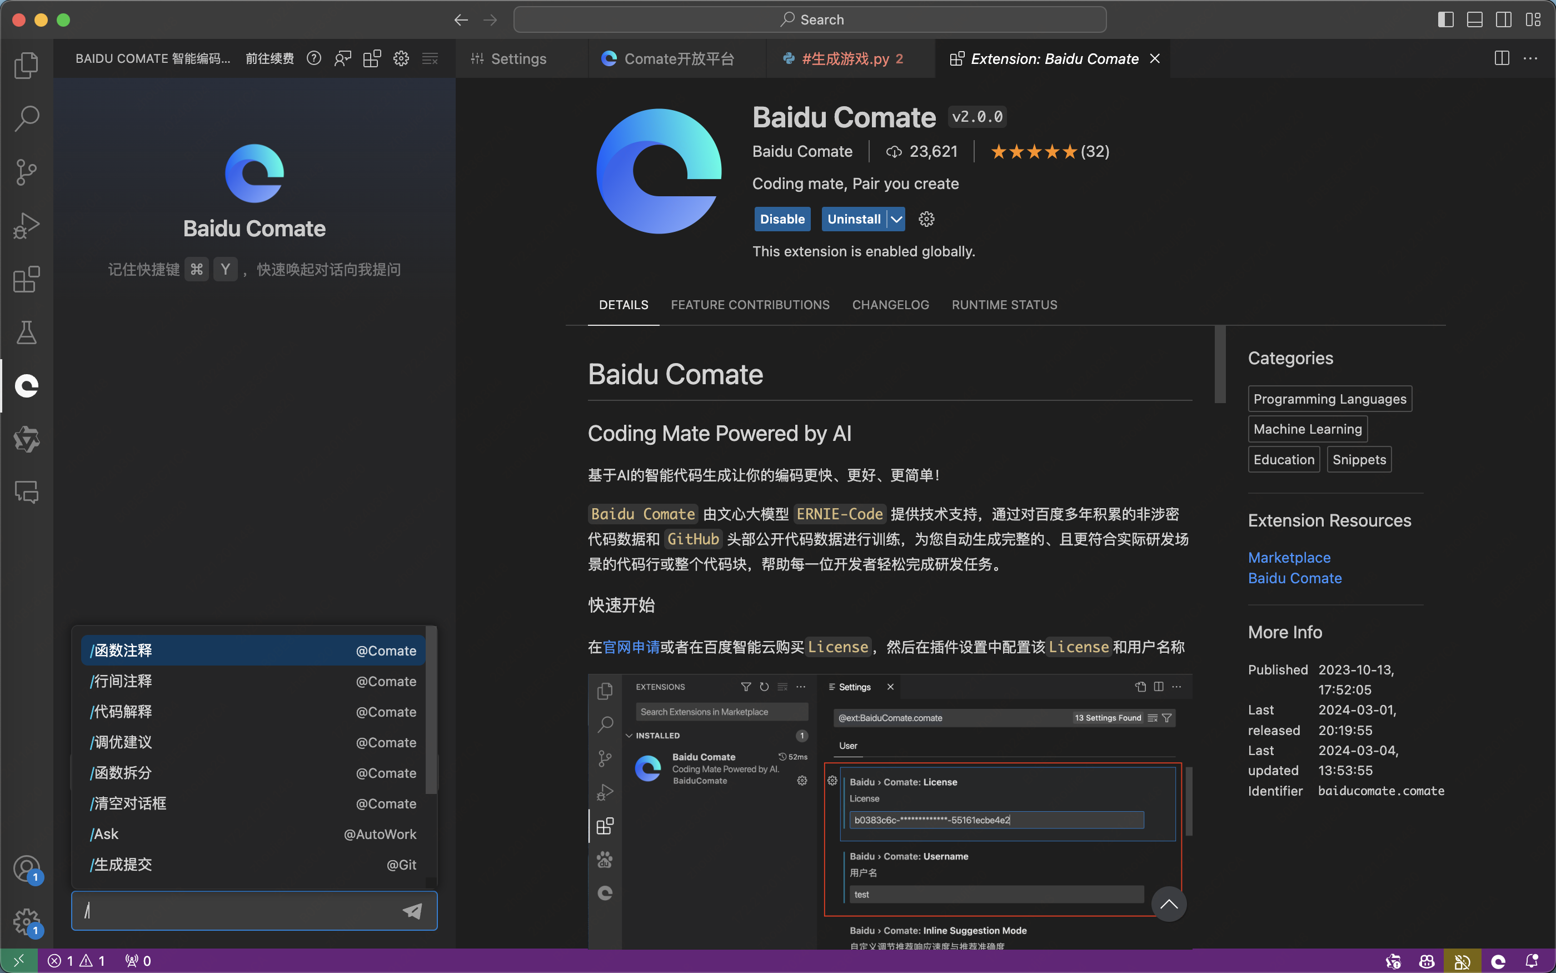
Task: Open the FEATURE CONTRIBUTIONS tab
Action: click(750, 304)
